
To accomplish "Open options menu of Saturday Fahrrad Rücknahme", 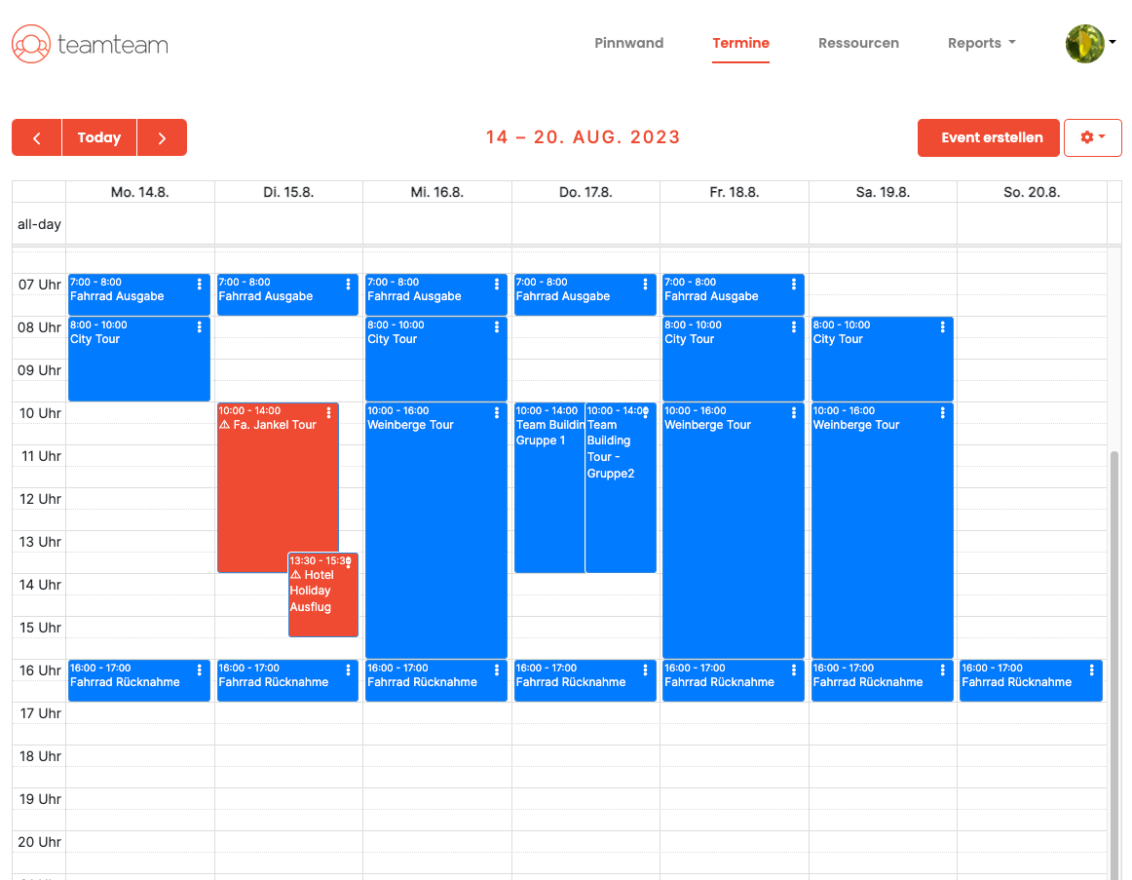I will 943,670.
